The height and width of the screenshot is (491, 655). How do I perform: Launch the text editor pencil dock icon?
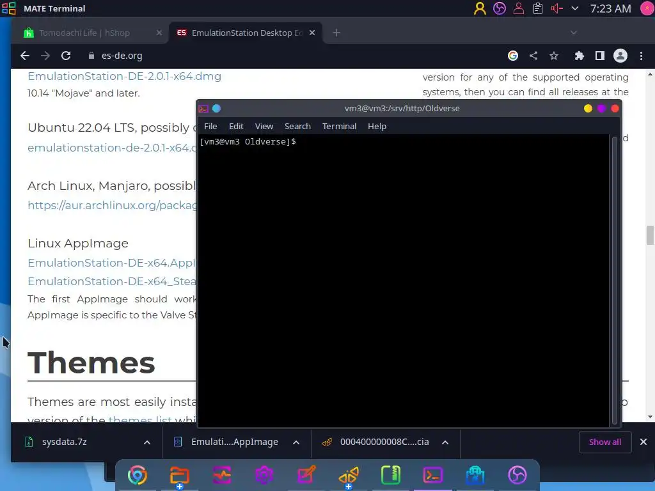coord(306,475)
